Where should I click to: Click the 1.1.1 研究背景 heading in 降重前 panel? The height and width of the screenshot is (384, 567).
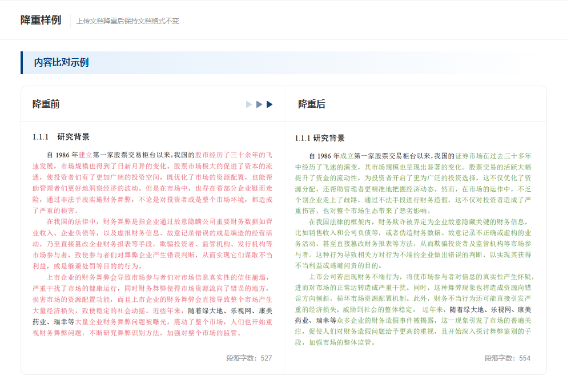click(61, 137)
